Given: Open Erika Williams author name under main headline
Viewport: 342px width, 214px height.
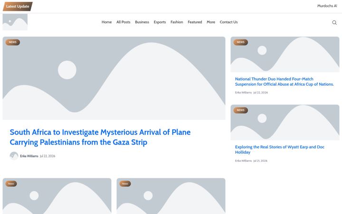Looking at the screenshot, I should coord(29,156).
